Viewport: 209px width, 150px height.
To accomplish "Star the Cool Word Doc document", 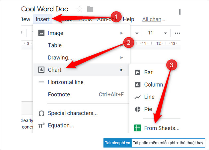I will 79,9.
